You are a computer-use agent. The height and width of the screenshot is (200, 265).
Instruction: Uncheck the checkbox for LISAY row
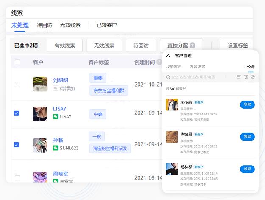17,113
